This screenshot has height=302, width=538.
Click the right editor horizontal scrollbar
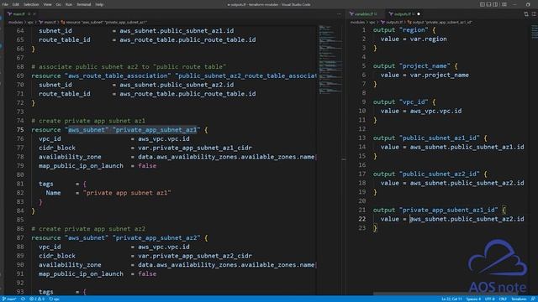coord(445,294)
